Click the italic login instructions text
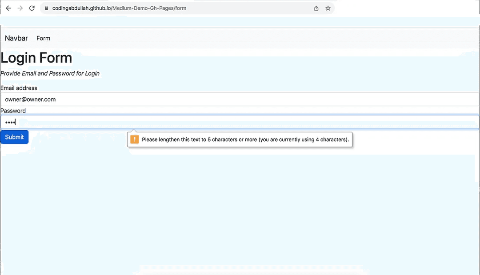 [50, 73]
